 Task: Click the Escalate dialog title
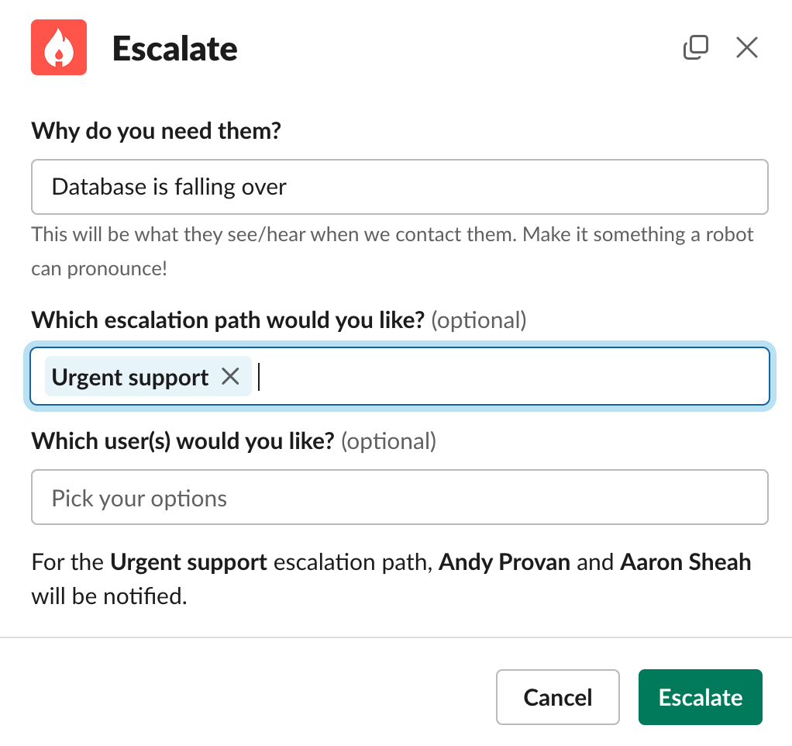click(175, 49)
